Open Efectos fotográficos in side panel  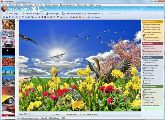(x=153, y=68)
